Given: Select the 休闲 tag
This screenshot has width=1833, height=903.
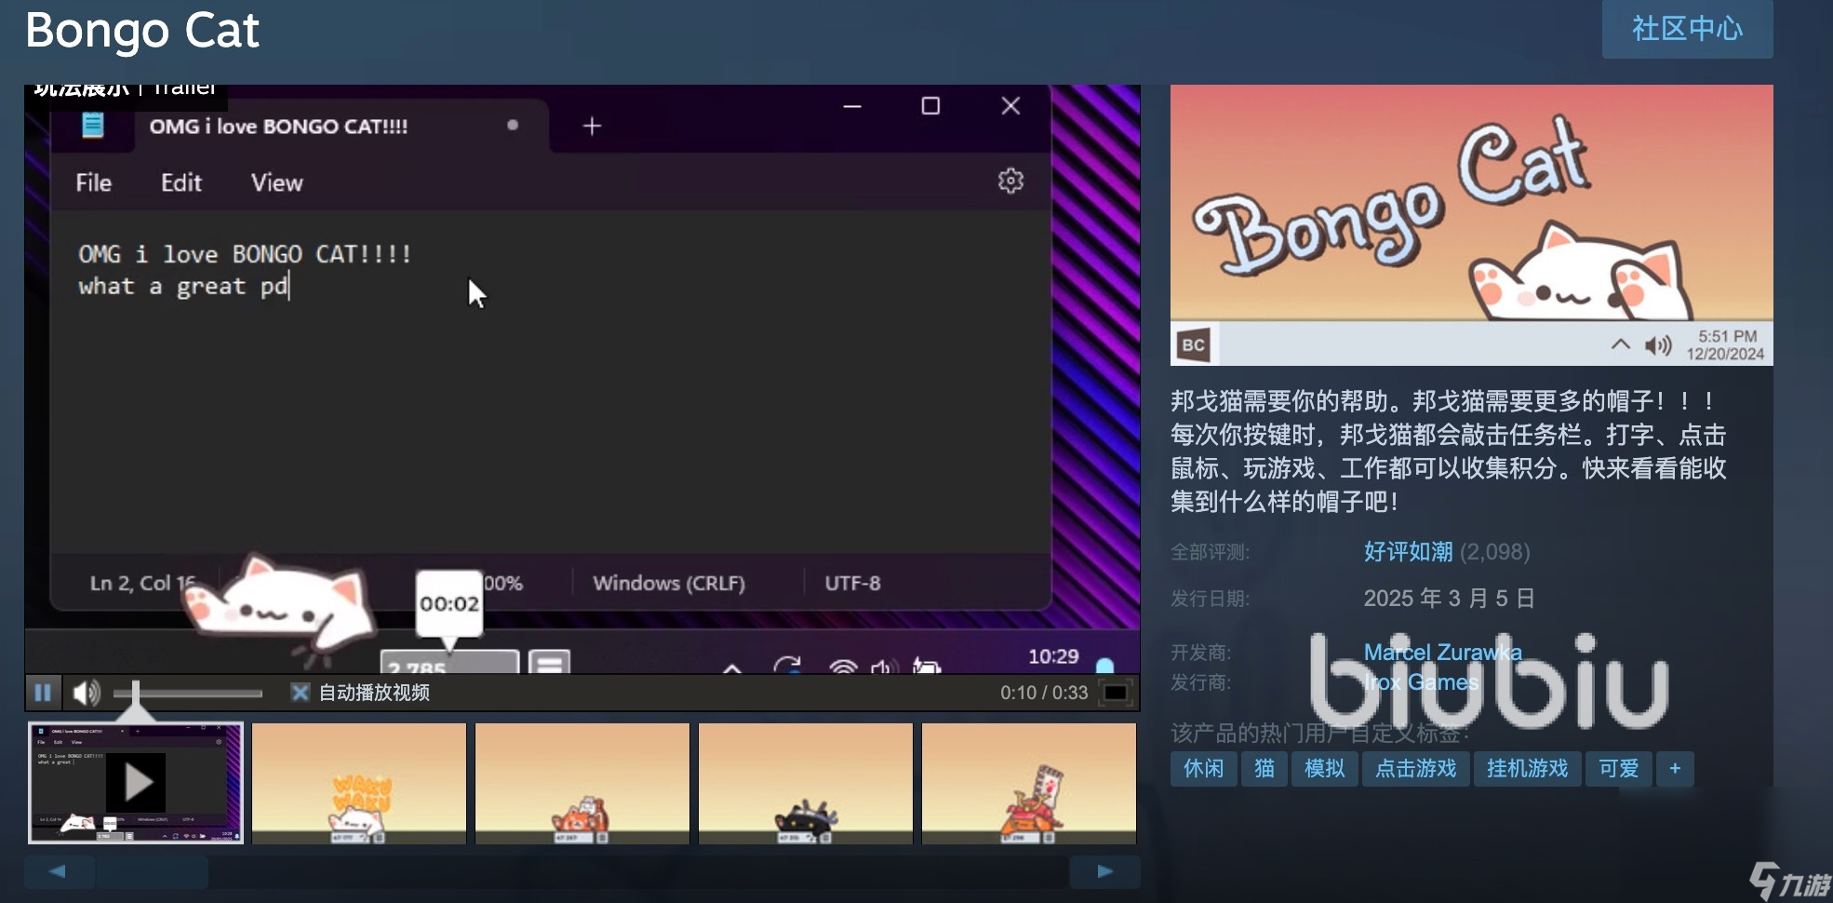Looking at the screenshot, I should 1203,769.
